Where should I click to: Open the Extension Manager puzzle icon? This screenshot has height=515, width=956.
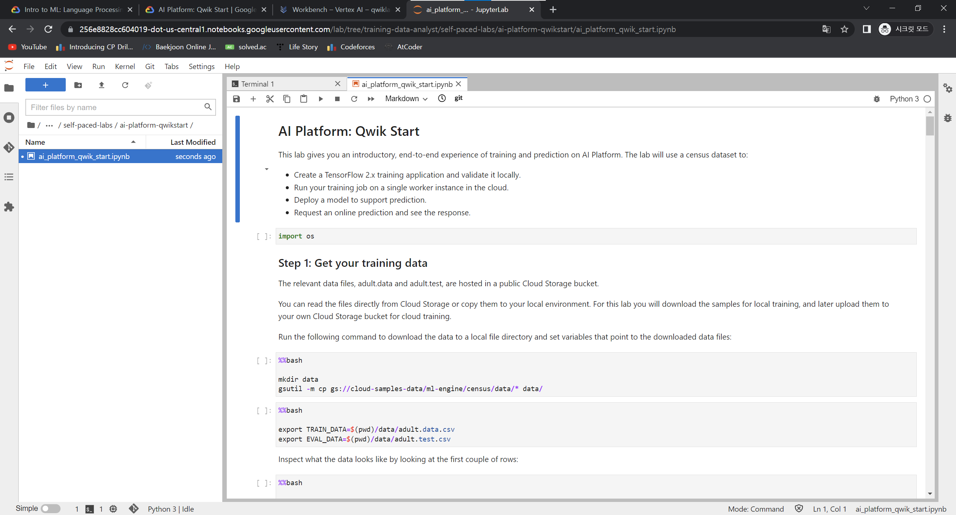[9, 207]
